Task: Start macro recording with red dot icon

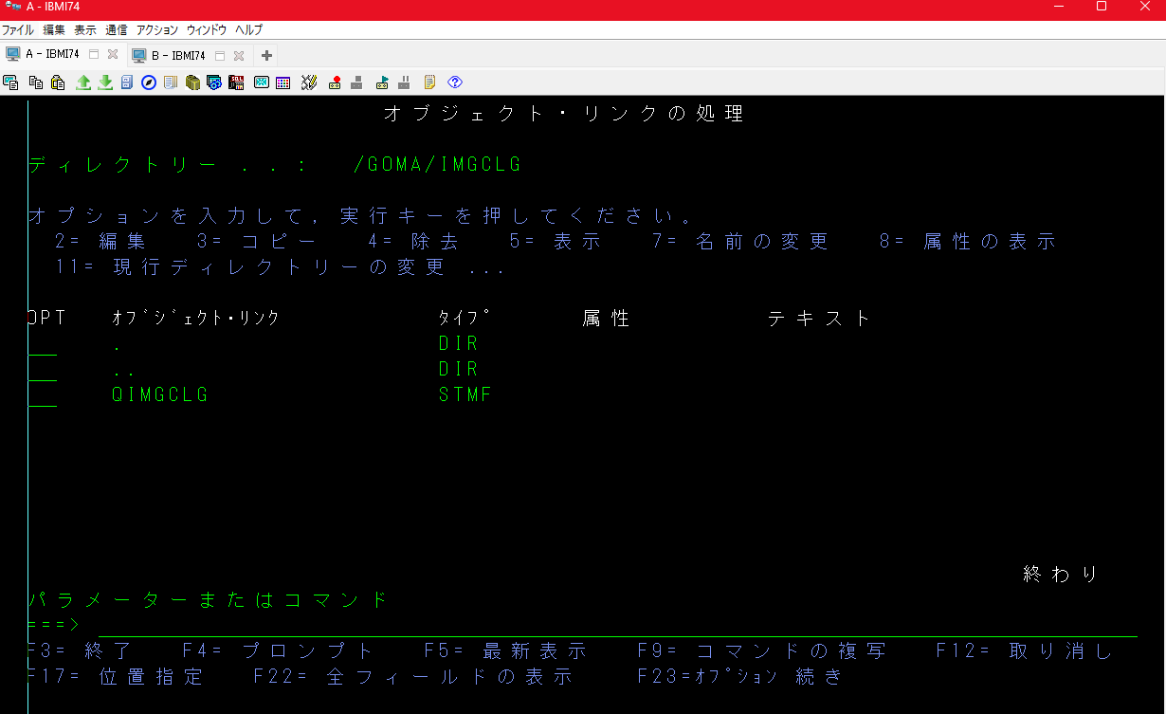Action: [335, 82]
